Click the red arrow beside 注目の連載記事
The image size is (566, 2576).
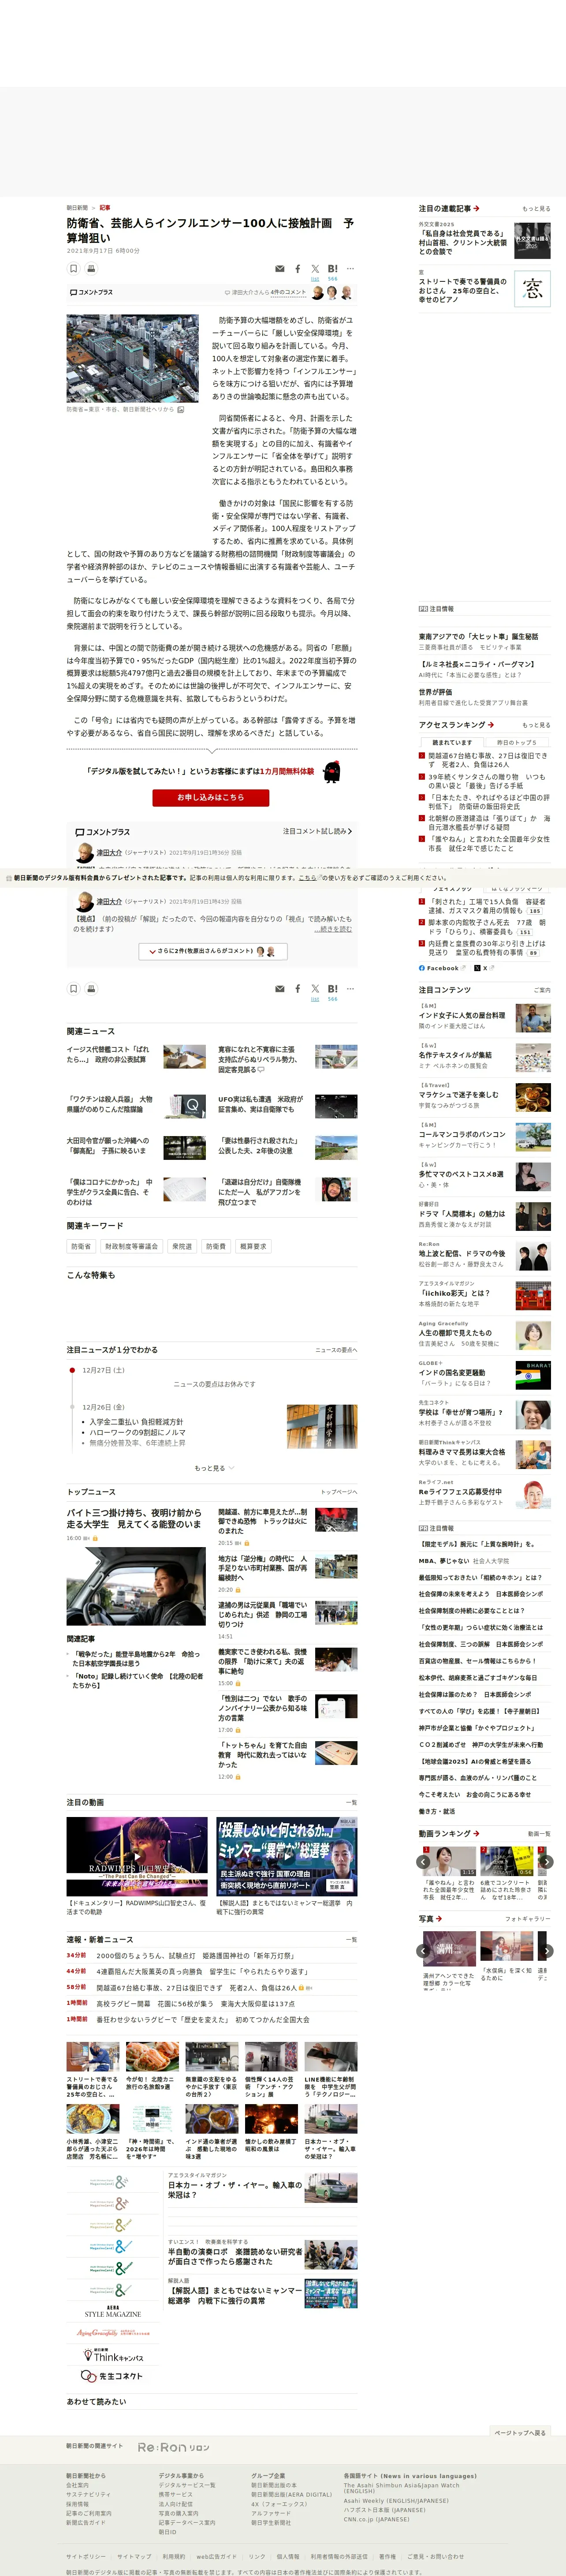click(x=476, y=208)
